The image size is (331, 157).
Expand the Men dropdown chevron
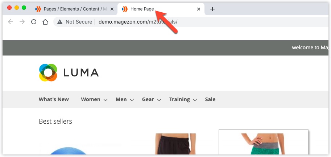pyautogui.click(x=132, y=100)
